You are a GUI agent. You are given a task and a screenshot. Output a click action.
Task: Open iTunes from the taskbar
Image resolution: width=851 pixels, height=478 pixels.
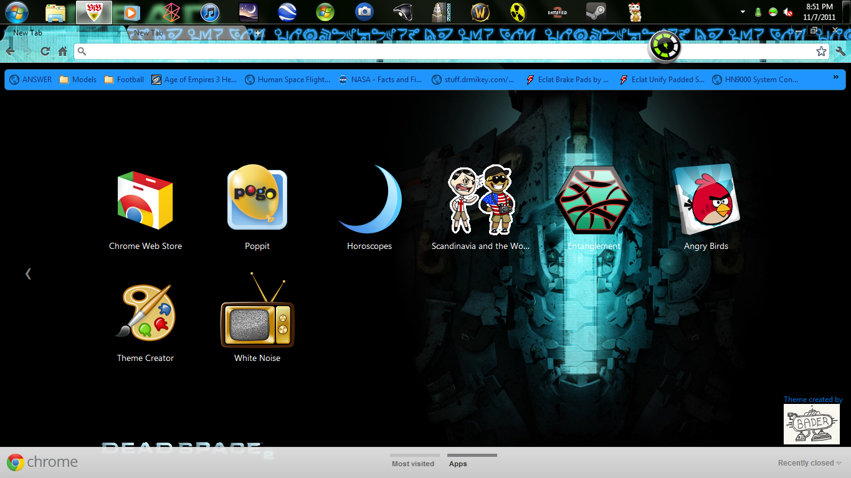[x=210, y=12]
